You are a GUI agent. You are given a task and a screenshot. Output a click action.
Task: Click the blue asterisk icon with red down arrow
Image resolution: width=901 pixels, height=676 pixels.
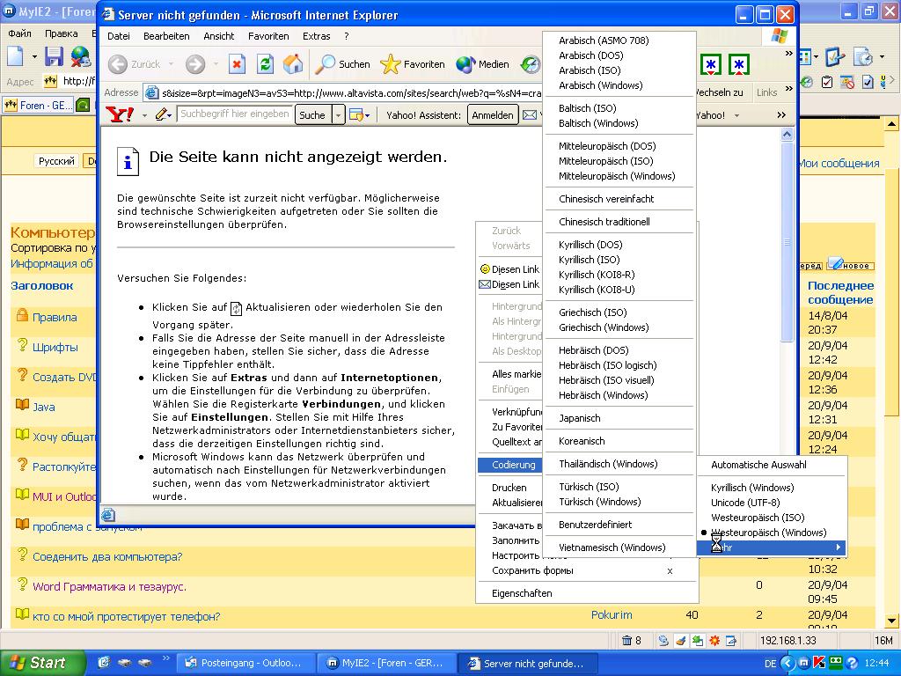click(x=711, y=64)
